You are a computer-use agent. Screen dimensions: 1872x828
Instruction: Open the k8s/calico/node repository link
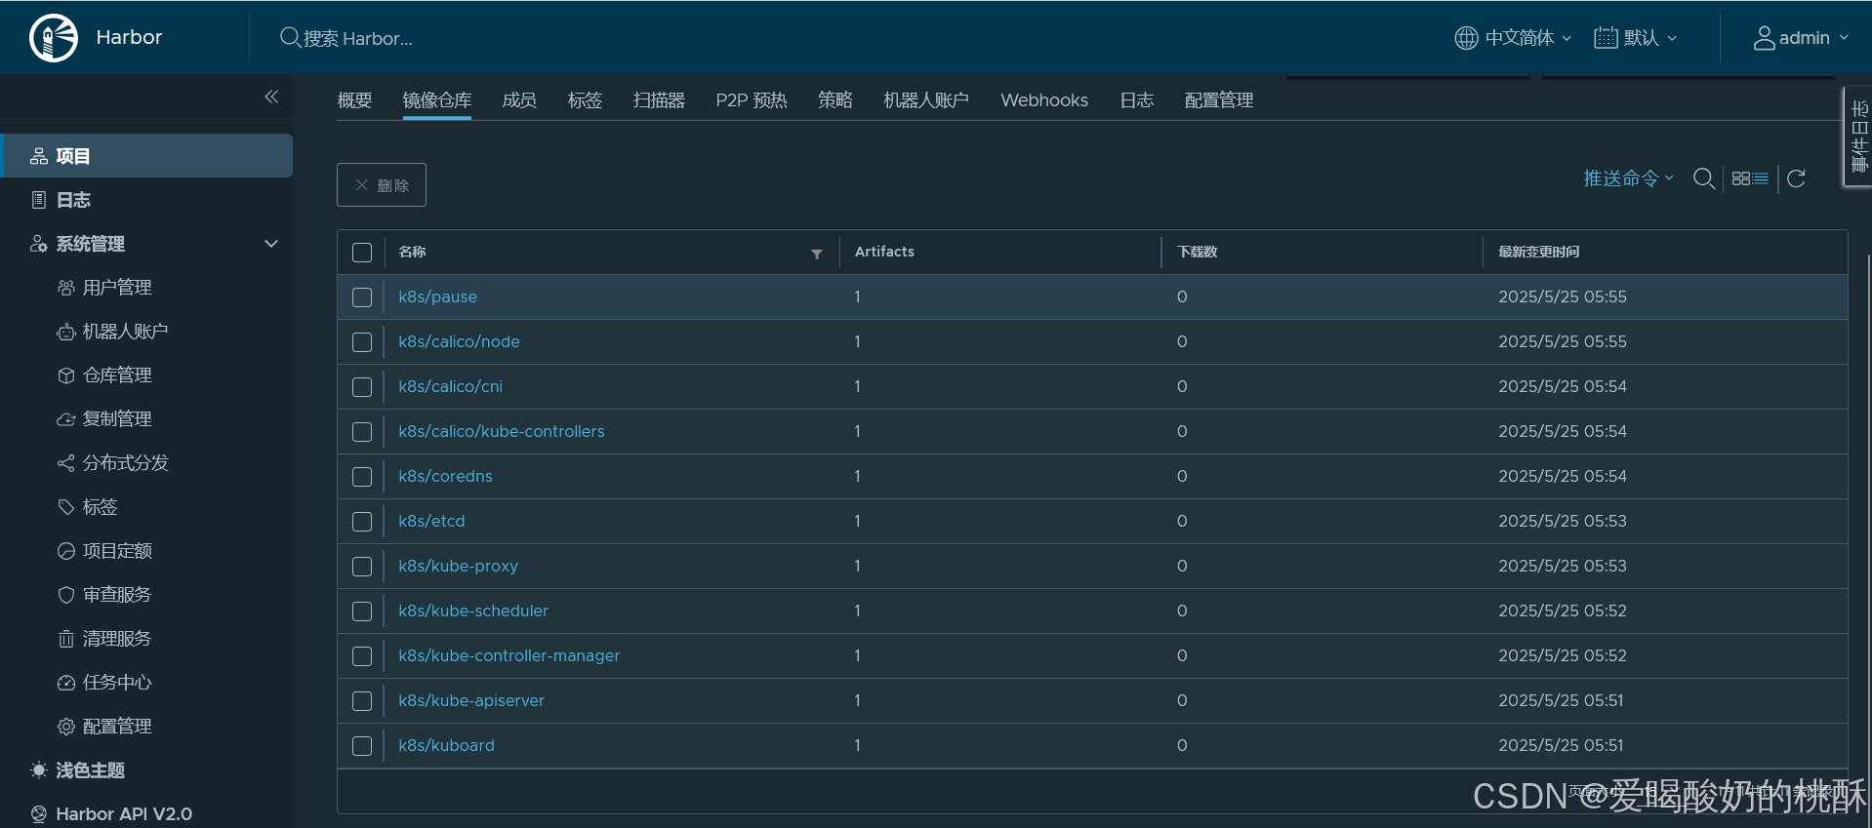pos(459,341)
